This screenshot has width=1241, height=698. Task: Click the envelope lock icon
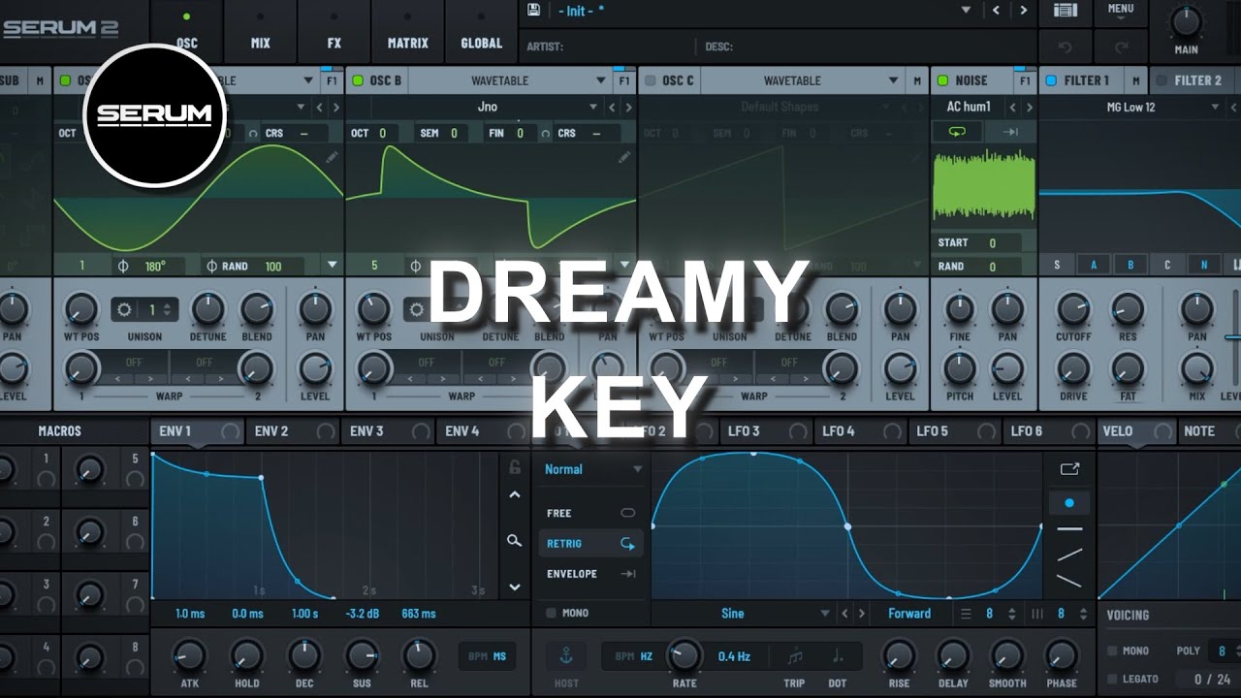point(515,467)
